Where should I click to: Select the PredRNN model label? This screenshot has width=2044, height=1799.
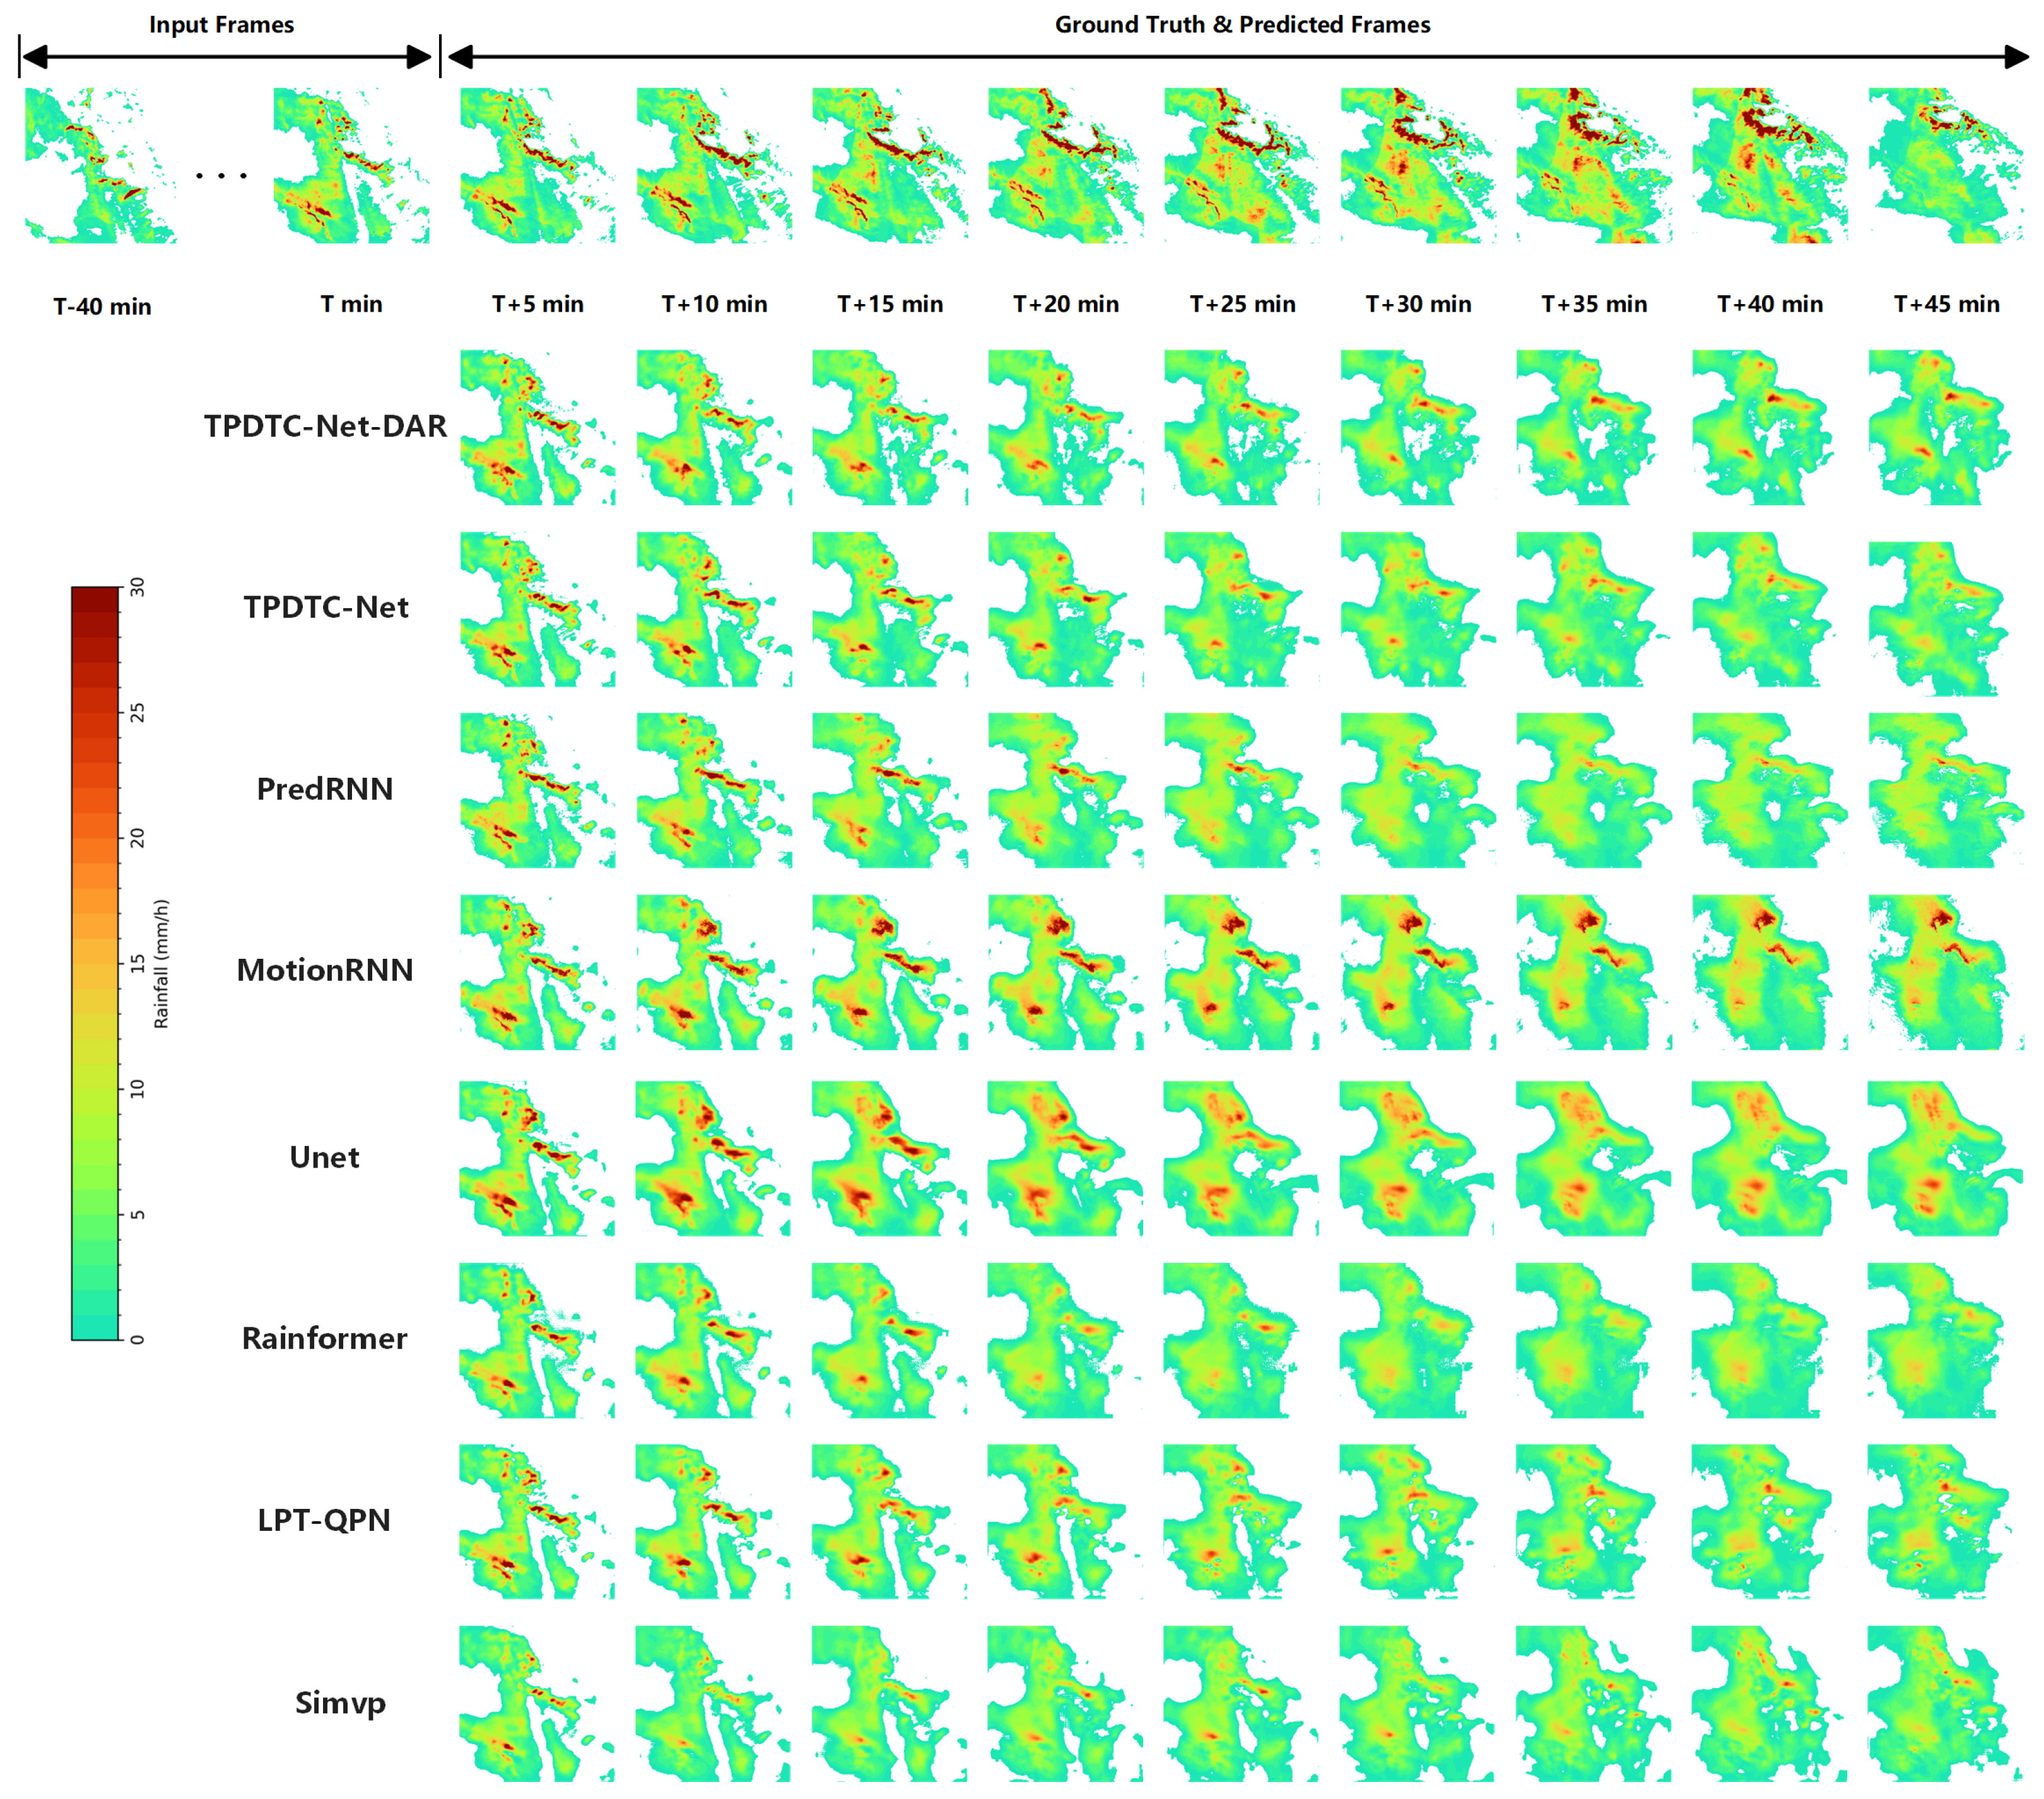pyautogui.click(x=325, y=789)
